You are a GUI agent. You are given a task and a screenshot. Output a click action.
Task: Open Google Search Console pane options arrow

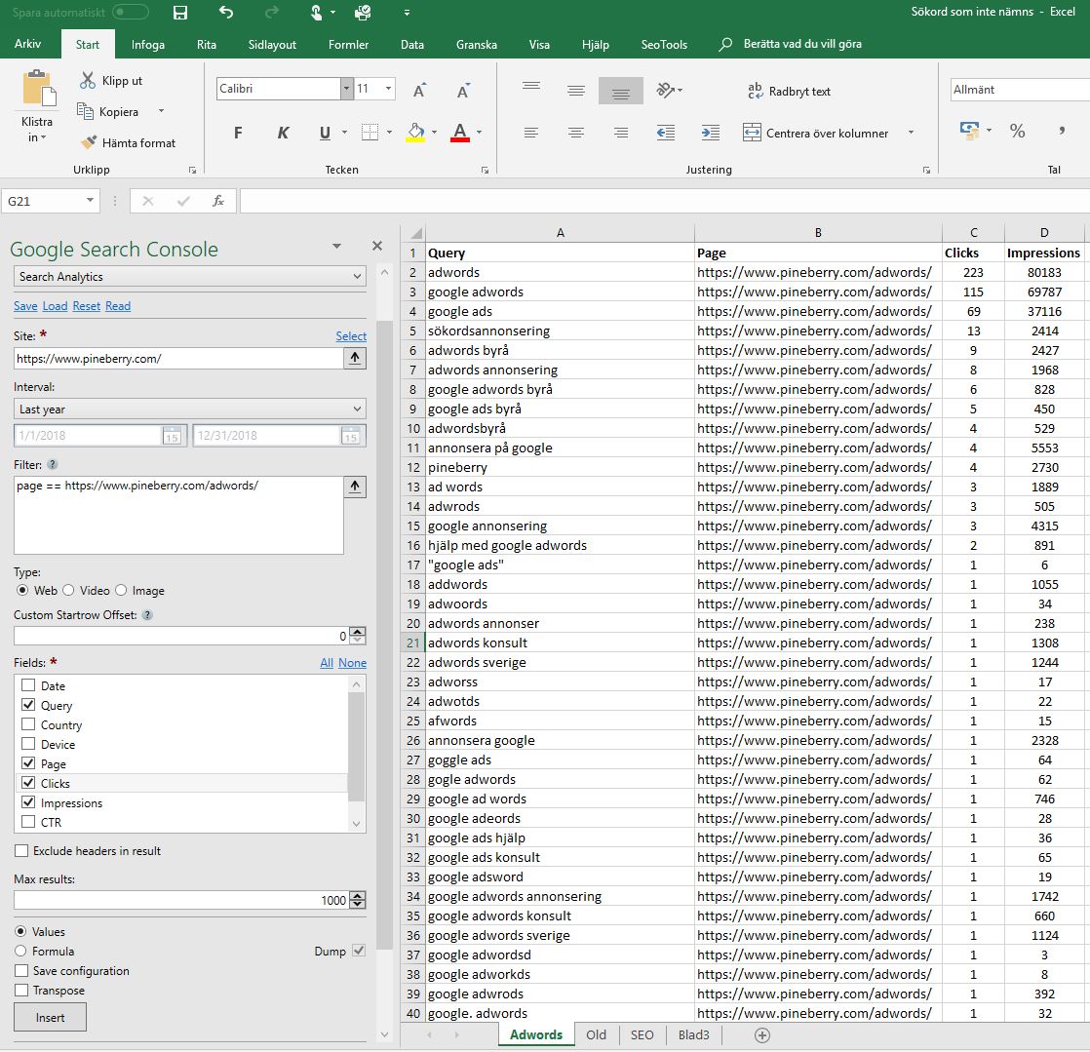click(x=337, y=246)
